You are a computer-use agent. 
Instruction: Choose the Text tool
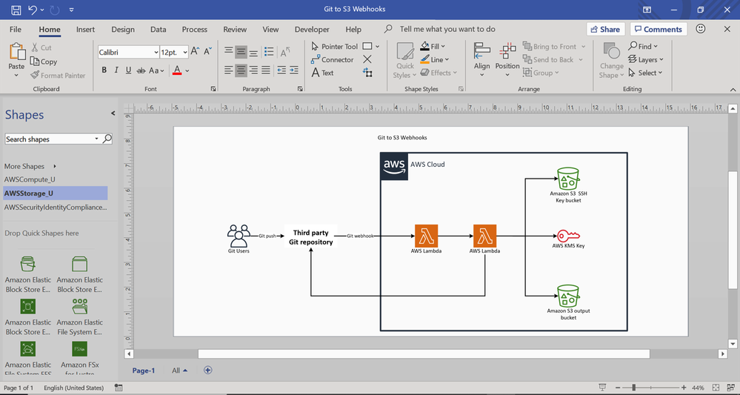[322, 73]
